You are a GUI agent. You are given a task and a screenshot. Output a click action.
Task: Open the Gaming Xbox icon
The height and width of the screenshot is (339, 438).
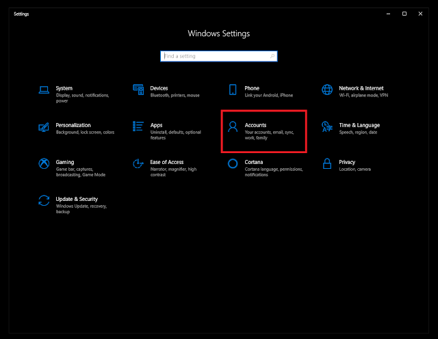pyautogui.click(x=44, y=163)
